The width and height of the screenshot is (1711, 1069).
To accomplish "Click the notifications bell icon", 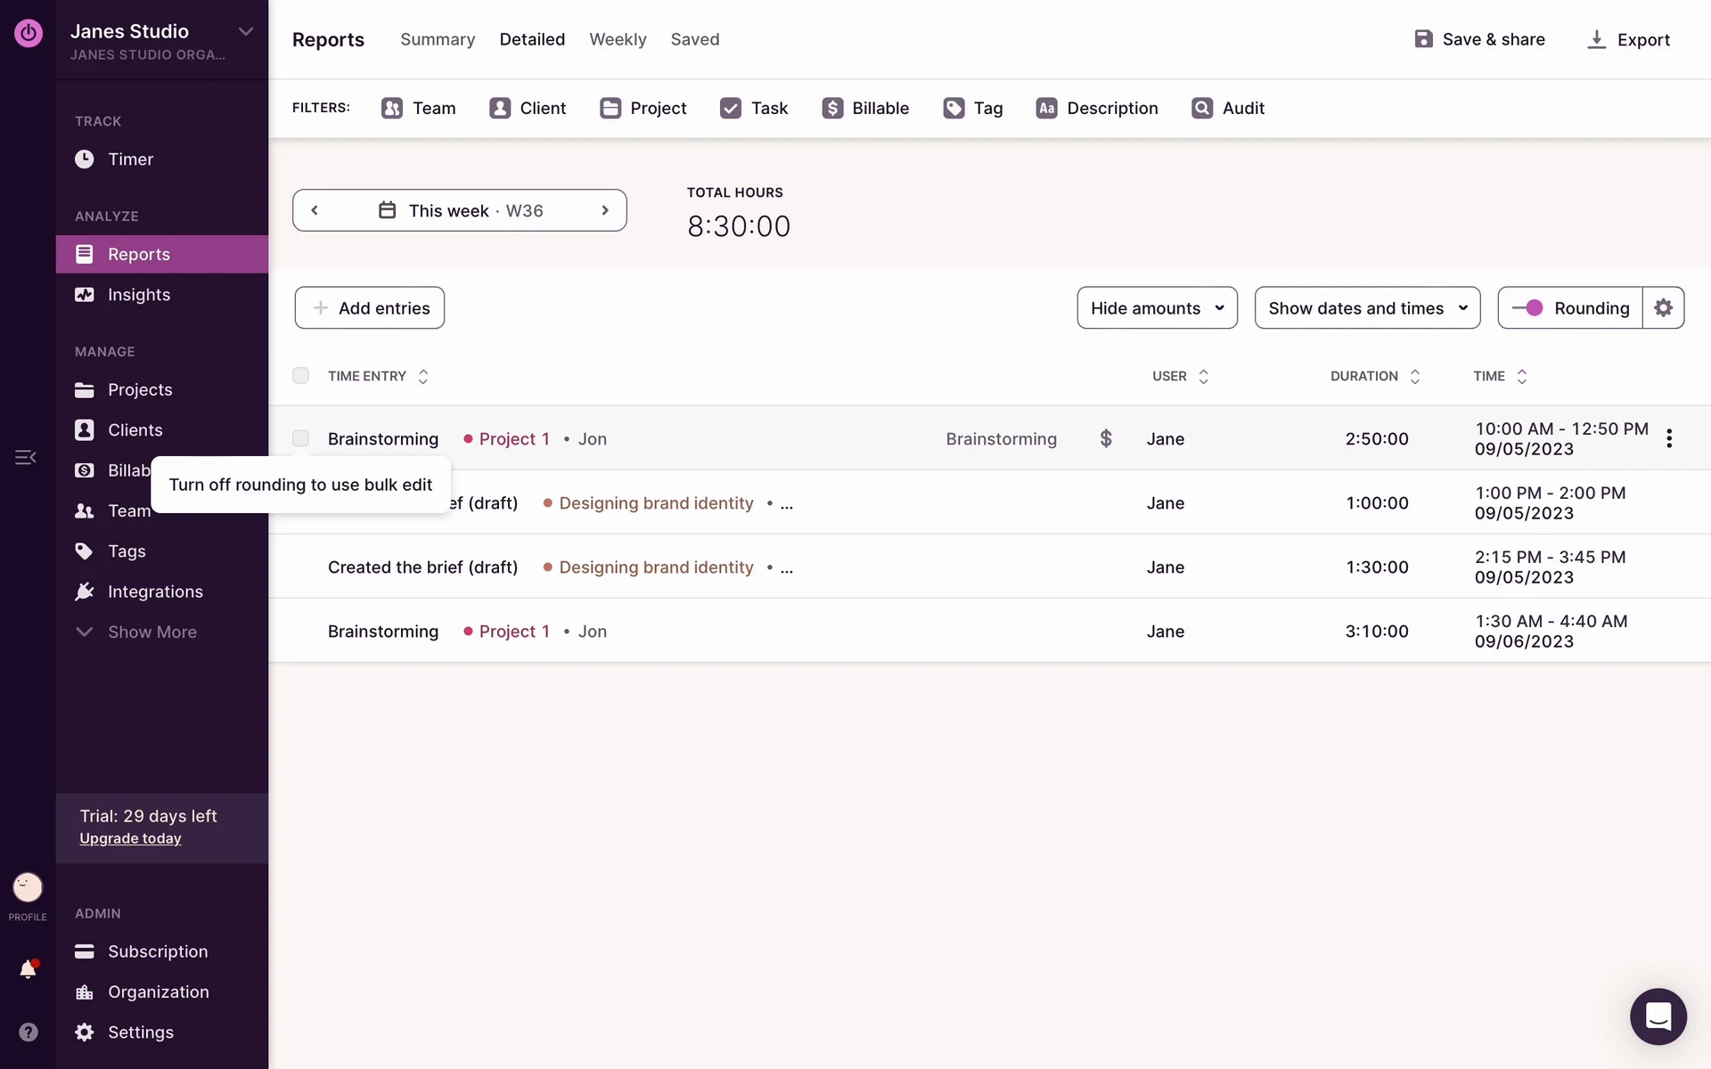I will [x=28, y=969].
